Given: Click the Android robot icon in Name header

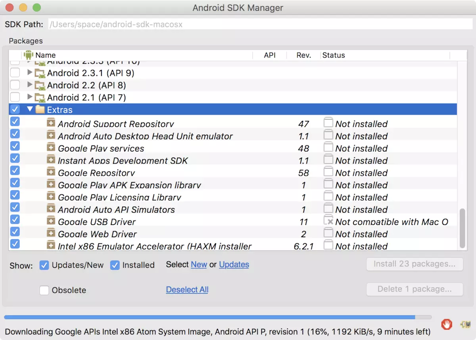Looking at the screenshot, I should (29, 55).
